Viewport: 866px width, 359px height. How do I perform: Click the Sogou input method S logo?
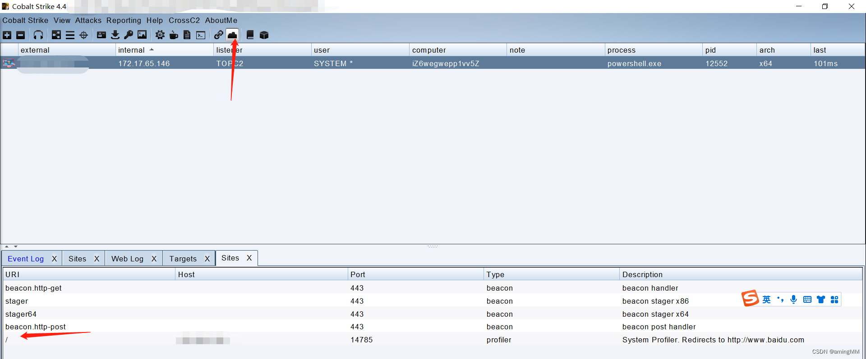[x=750, y=298]
